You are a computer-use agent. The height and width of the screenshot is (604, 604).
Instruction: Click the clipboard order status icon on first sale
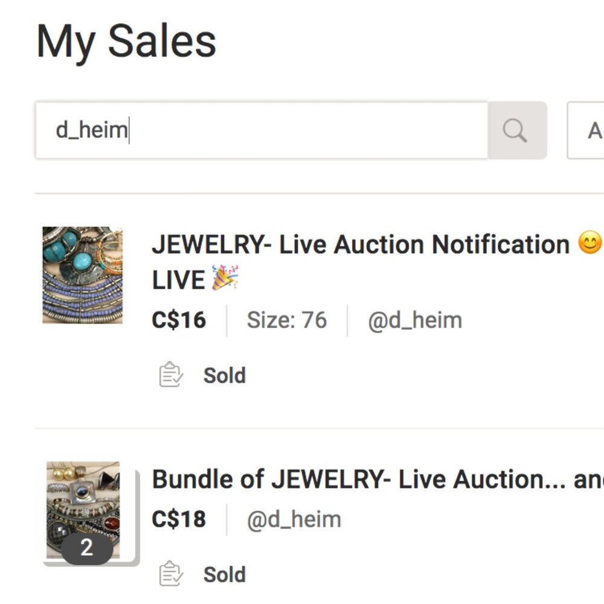[x=171, y=374]
